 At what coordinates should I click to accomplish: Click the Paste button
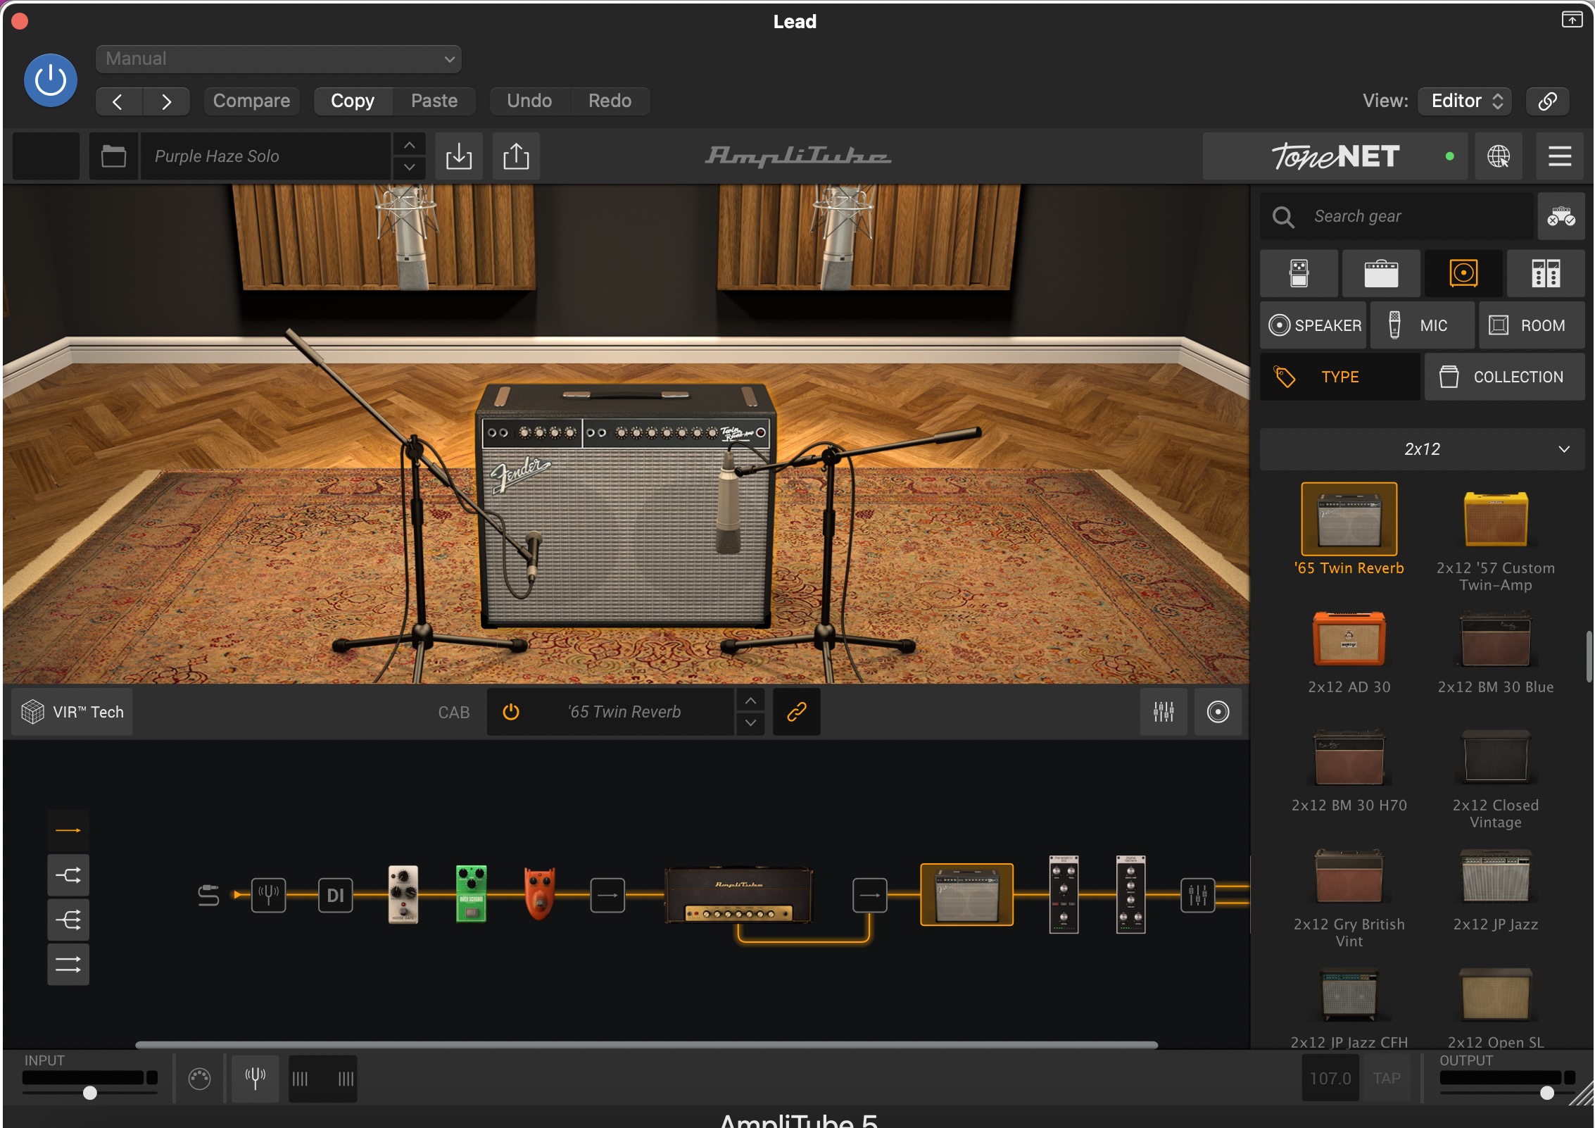click(434, 101)
